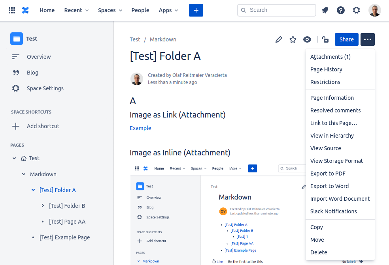Click the Overview sidebar icon
This screenshot has height=265, width=389.
(x=16, y=57)
